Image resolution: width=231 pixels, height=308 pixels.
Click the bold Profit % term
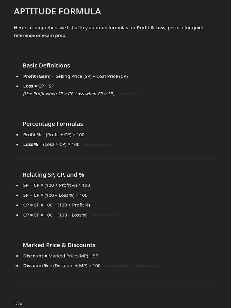32,134
